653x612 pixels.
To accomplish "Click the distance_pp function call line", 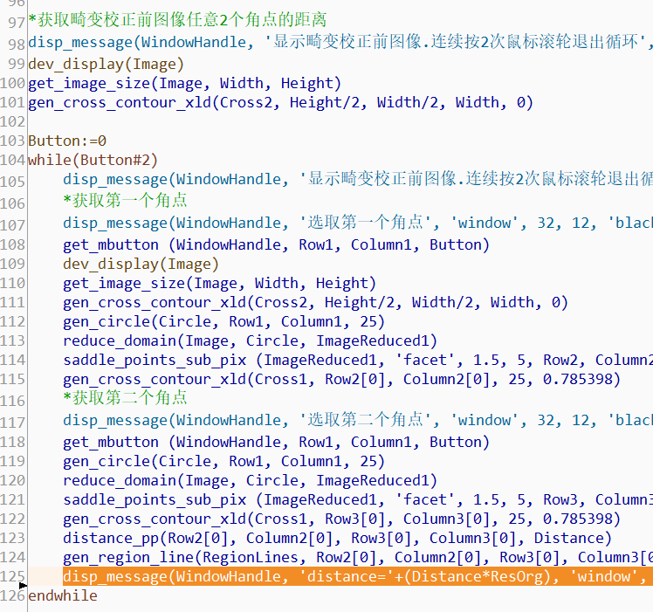I will pyautogui.click(x=337, y=538).
